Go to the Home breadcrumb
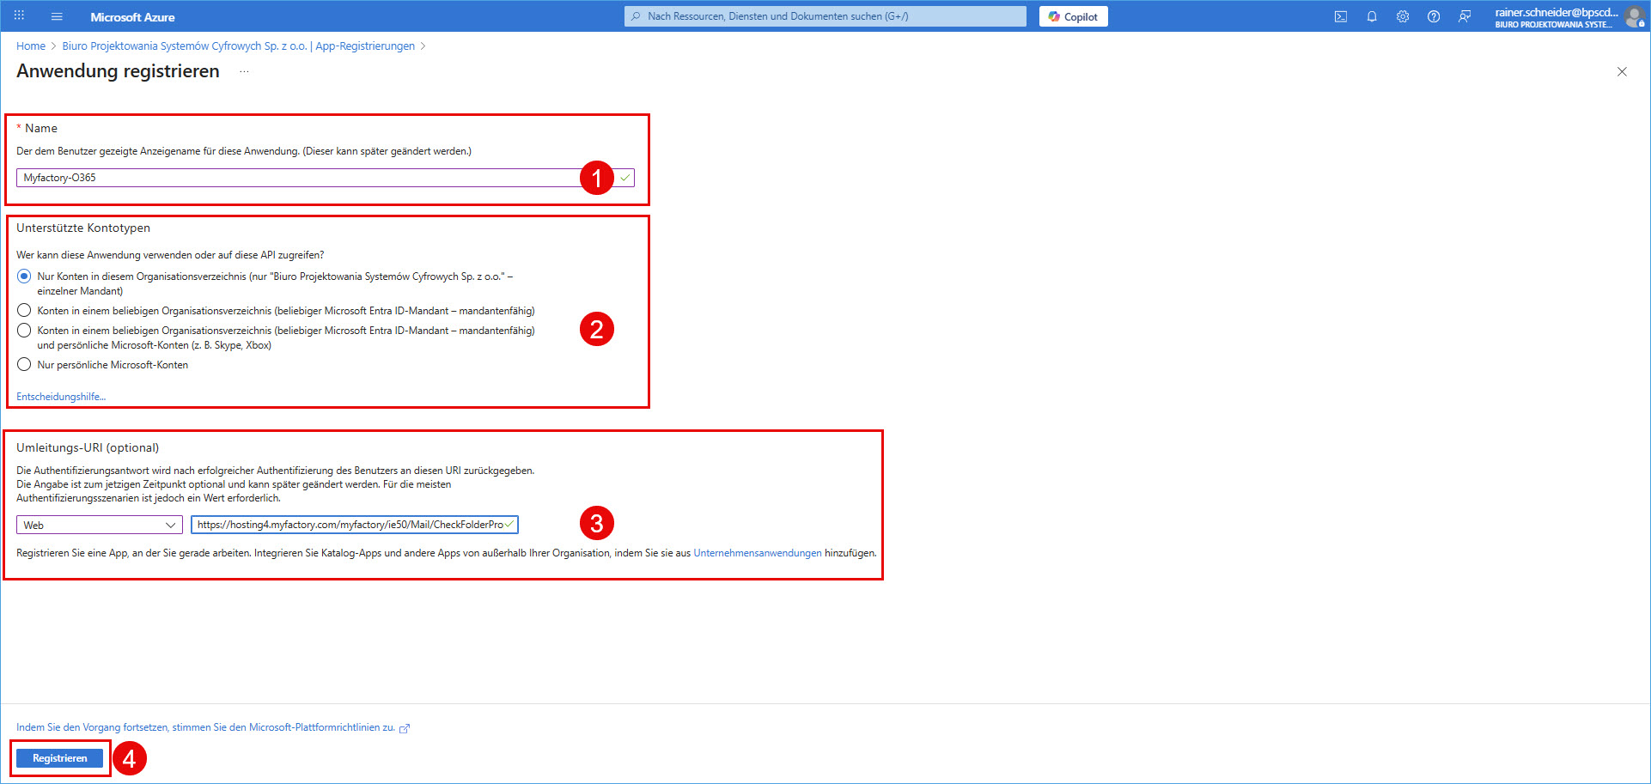1651x784 pixels. (x=31, y=46)
